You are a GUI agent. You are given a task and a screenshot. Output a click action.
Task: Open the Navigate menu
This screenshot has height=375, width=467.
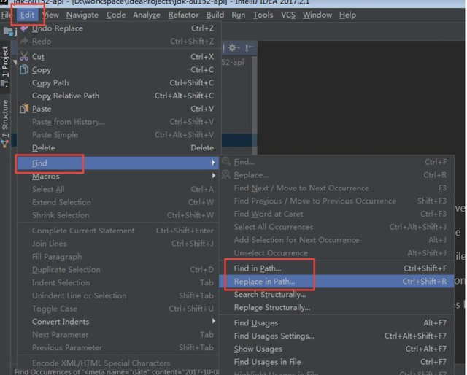click(82, 15)
